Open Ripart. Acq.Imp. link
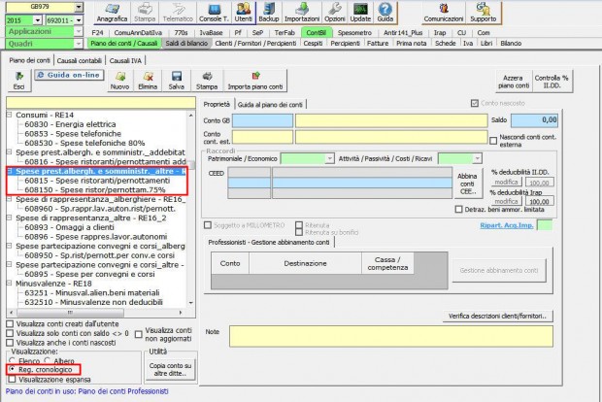This screenshot has height=402, width=602. (x=507, y=225)
